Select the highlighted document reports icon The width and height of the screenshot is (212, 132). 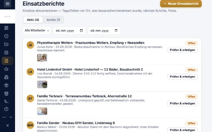[x=8, y=61]
